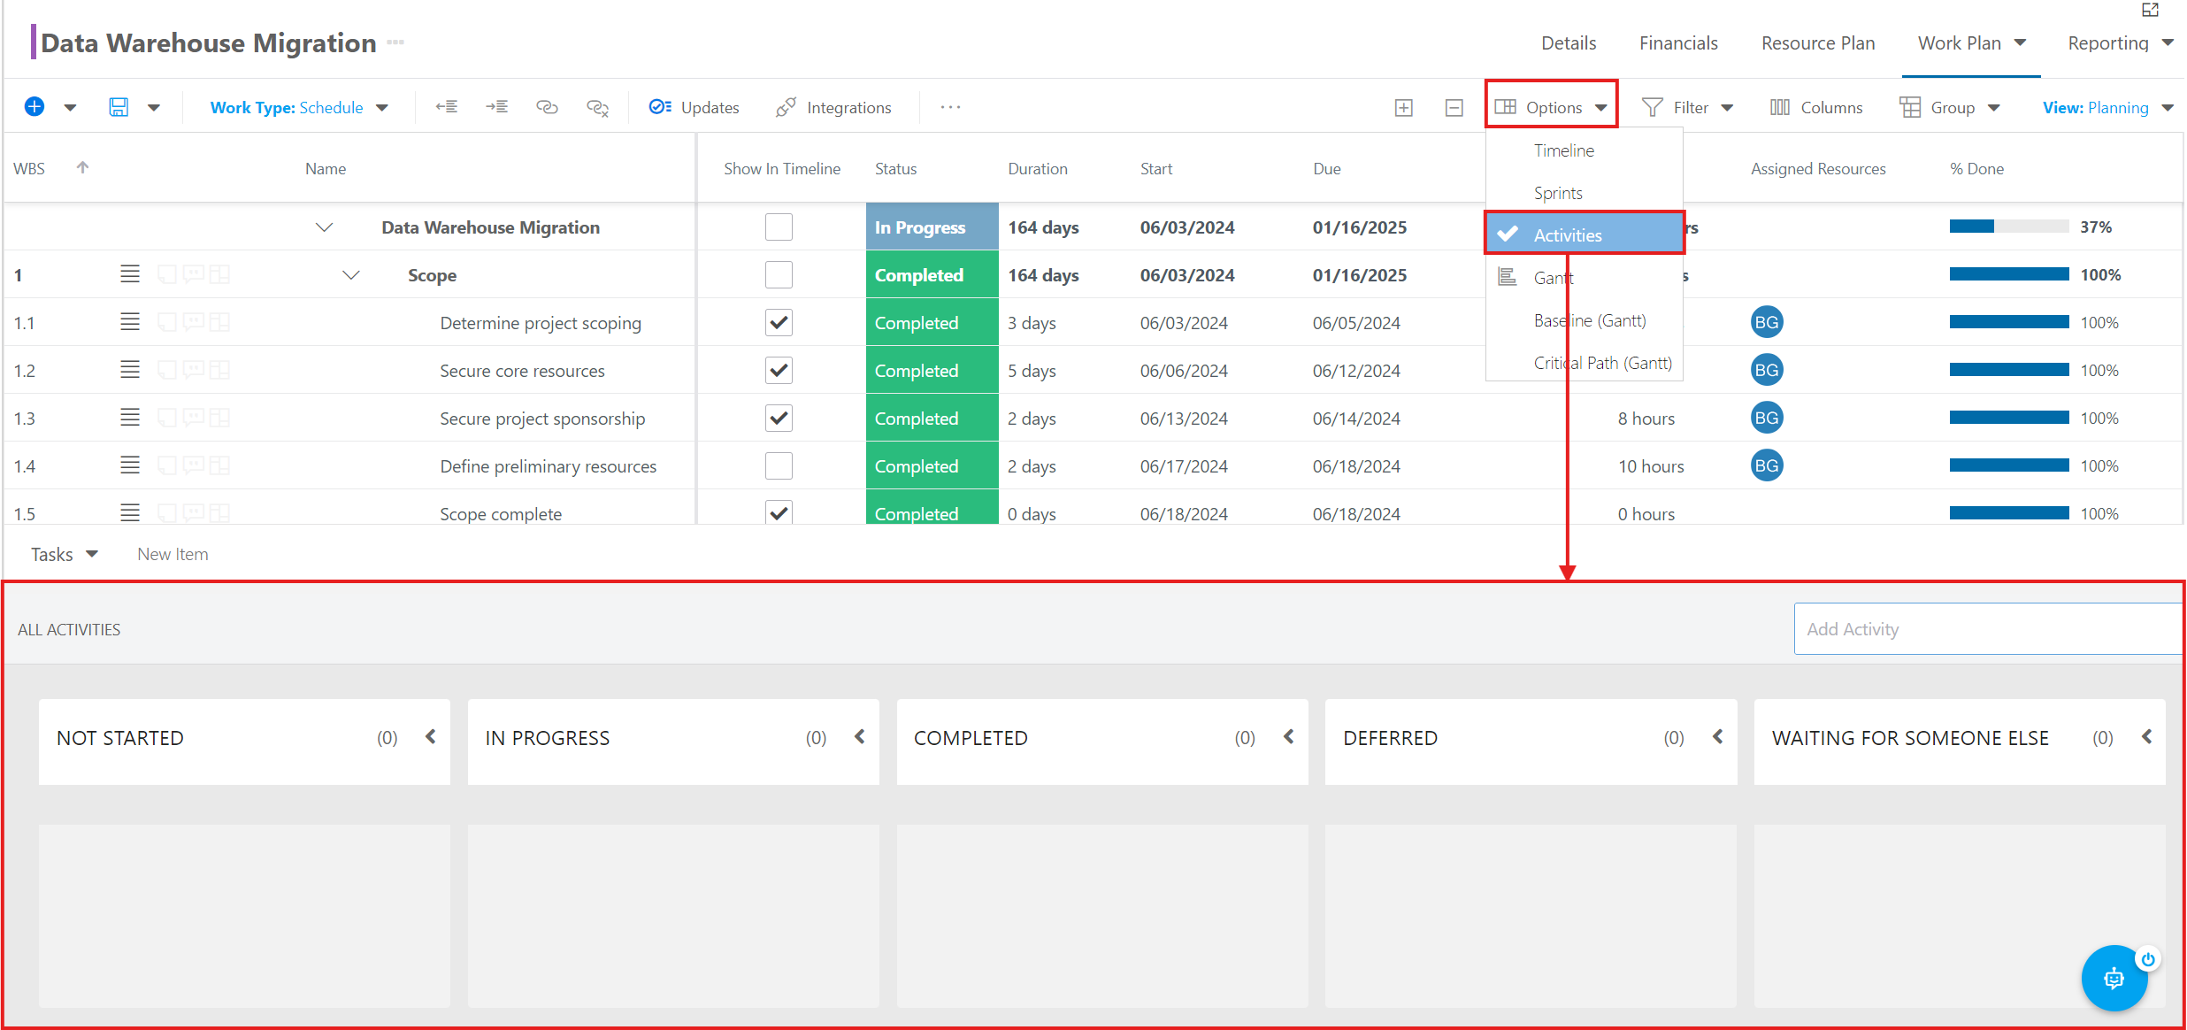Open row menu for Define preliminary resources

(130, 465)
